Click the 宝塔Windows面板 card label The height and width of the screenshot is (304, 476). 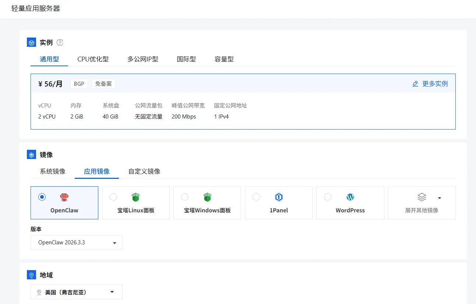pos(207,211)
